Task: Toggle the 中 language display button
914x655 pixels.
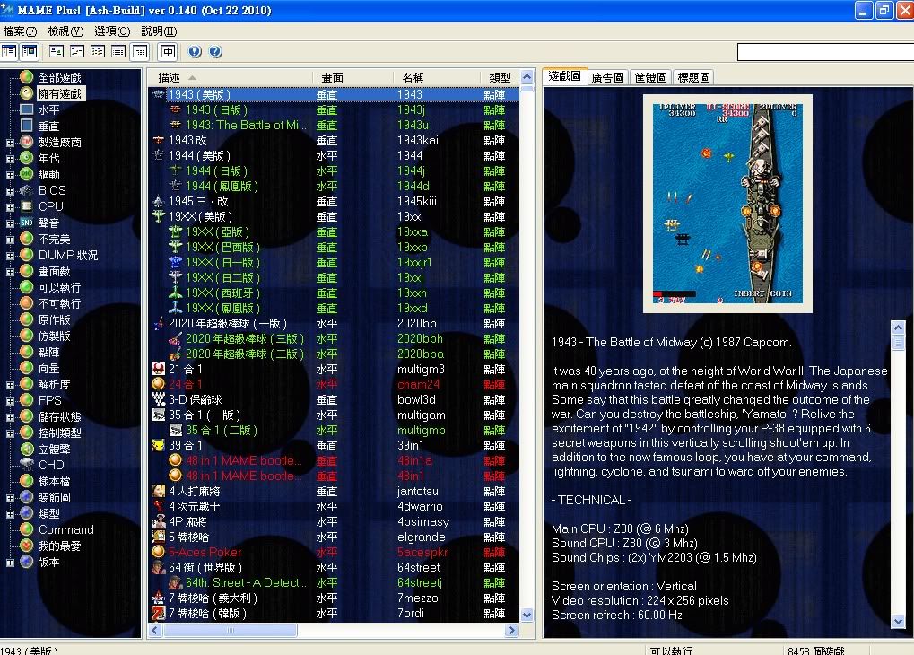Action: [x=168, y=51]
